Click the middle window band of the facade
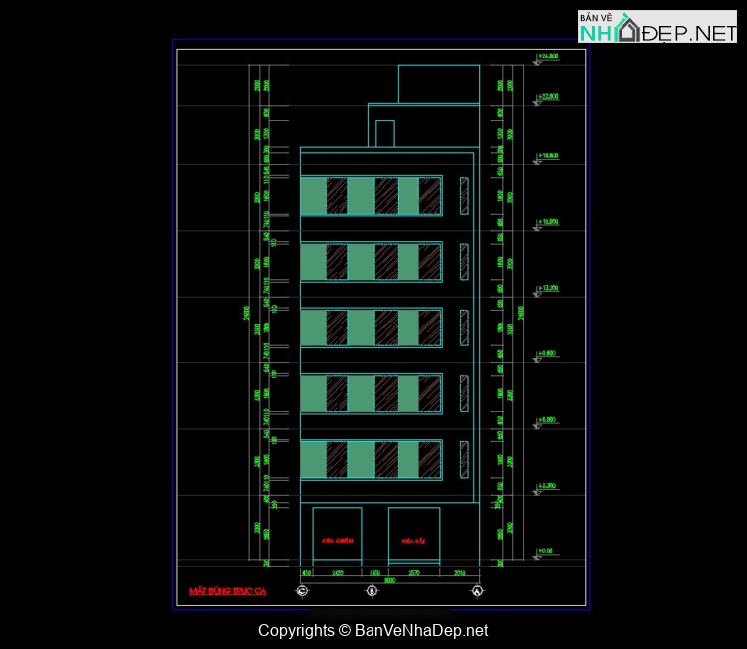 (372, 328)
